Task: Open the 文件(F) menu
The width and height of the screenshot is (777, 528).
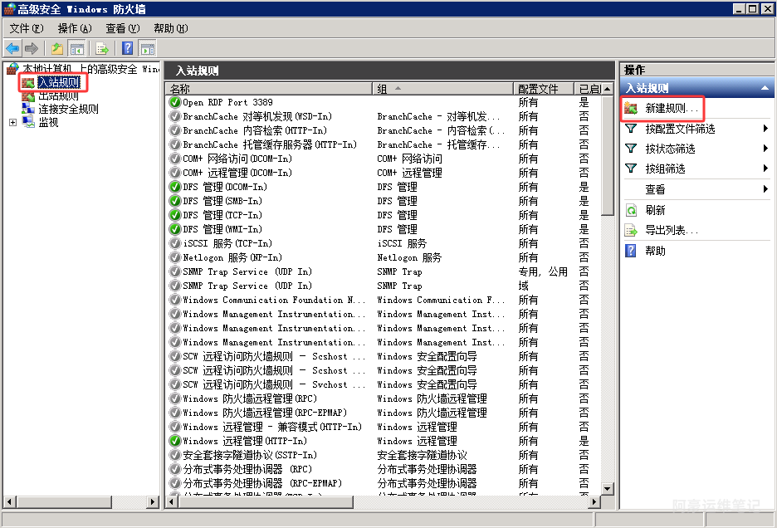Action: (27, 28)
